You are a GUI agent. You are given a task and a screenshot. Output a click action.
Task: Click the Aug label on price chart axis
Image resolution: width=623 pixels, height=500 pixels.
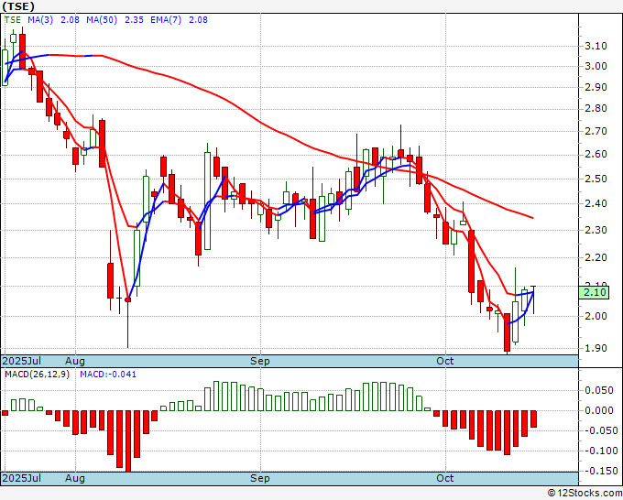(75, 361)
